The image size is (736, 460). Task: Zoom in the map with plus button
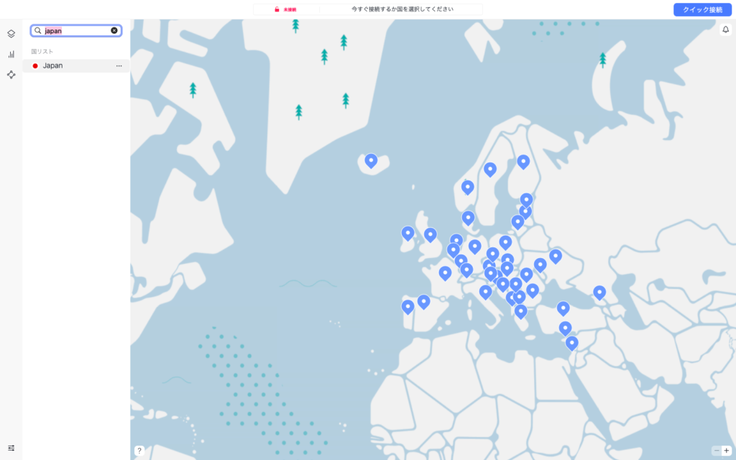point(727,451)
